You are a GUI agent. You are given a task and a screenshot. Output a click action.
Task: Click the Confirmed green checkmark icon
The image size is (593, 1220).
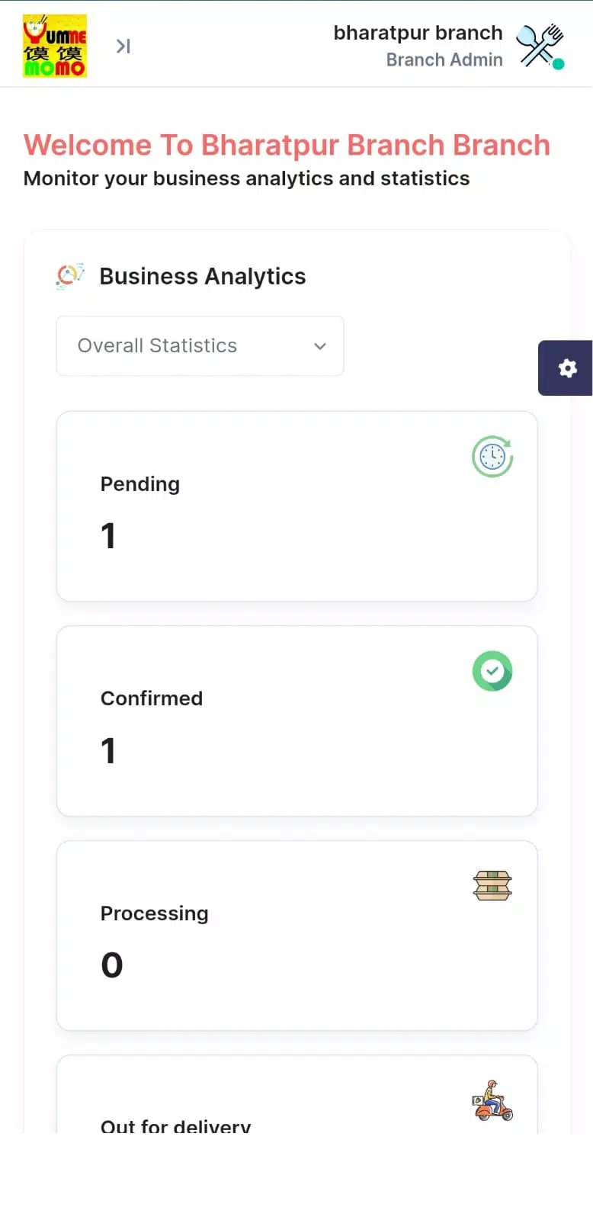(x=492, y=671)
